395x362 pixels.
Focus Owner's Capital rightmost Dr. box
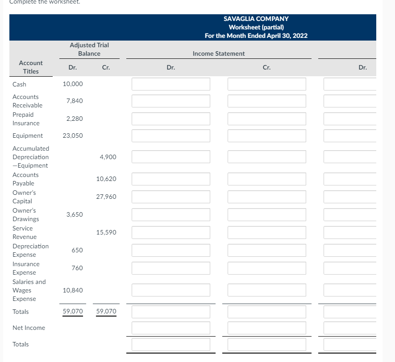click(350, 197)
